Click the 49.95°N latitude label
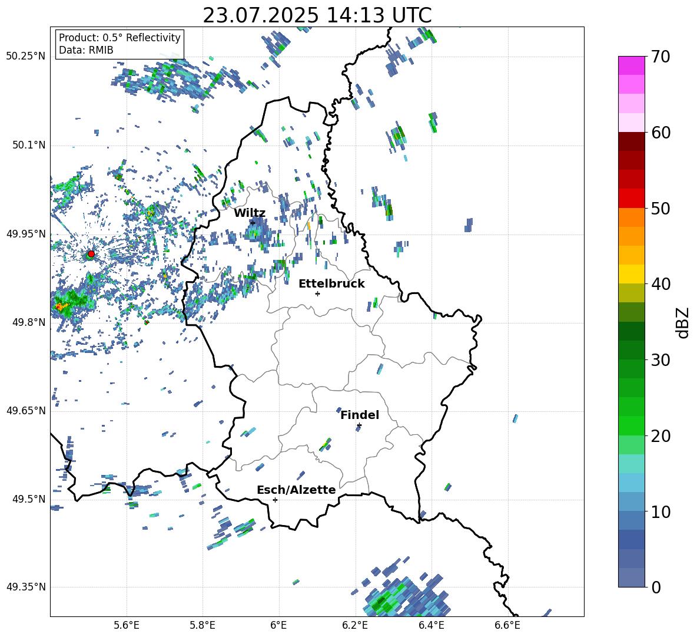697x637 pixels. pyautogui.click(x=26, y=234)
